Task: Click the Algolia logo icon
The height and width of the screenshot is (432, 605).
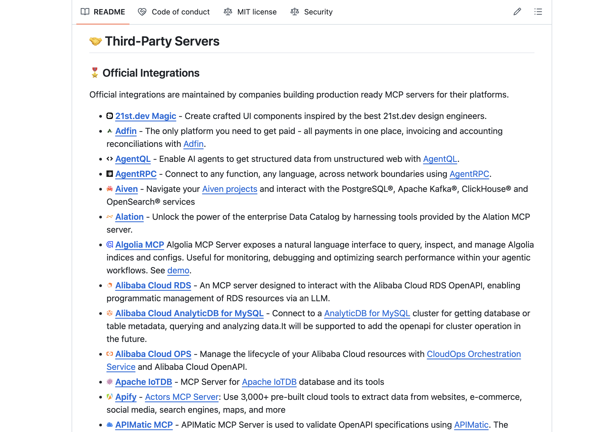Action: pos(109,245)
